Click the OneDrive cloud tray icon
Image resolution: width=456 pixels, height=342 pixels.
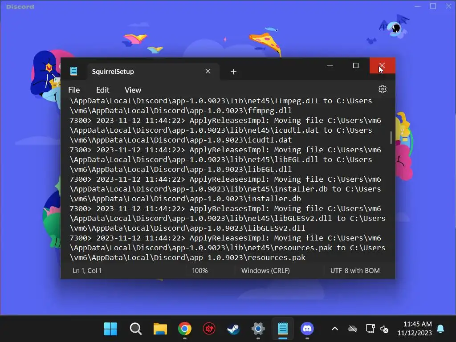click(353, 329)
